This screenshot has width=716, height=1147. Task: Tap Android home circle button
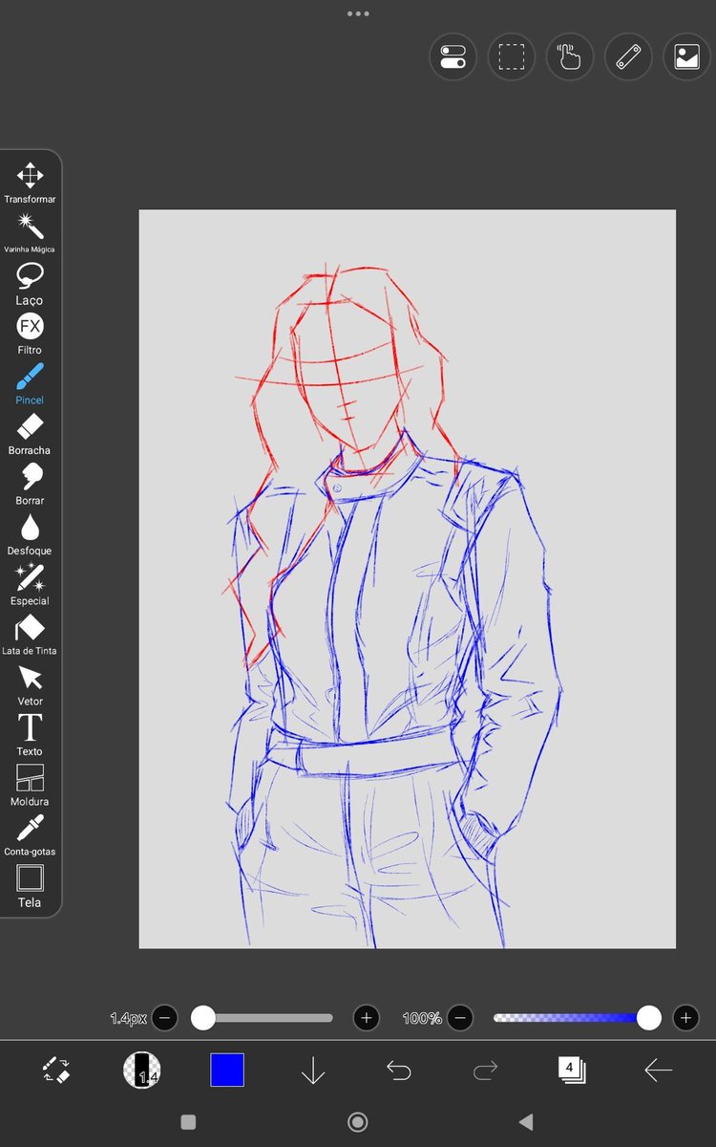coord(358,1122)
